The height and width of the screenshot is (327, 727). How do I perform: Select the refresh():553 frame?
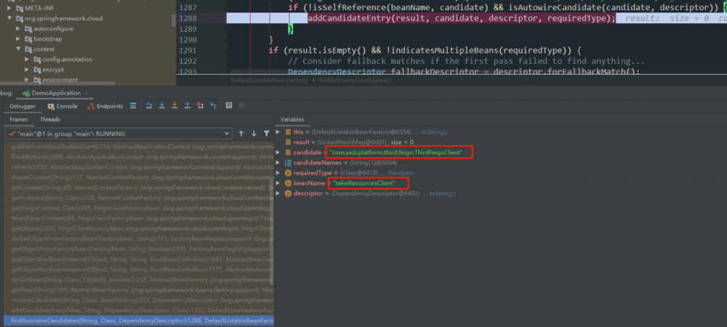coord(139,167)
